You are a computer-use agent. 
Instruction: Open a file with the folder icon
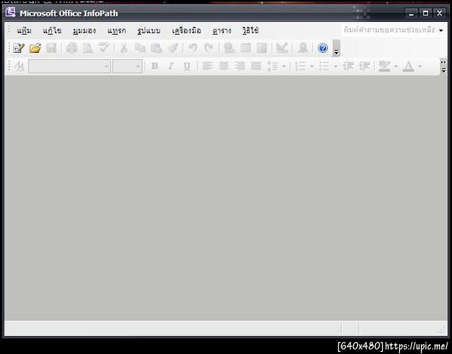click(35, 48)
